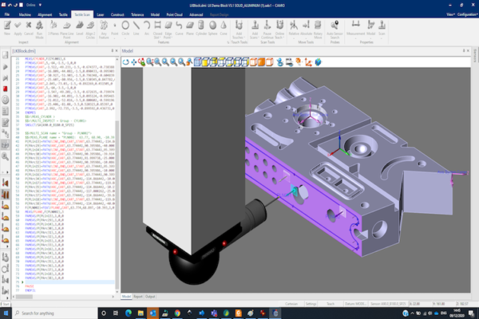Open the Online dropdown in title bar

coord(30,4)
